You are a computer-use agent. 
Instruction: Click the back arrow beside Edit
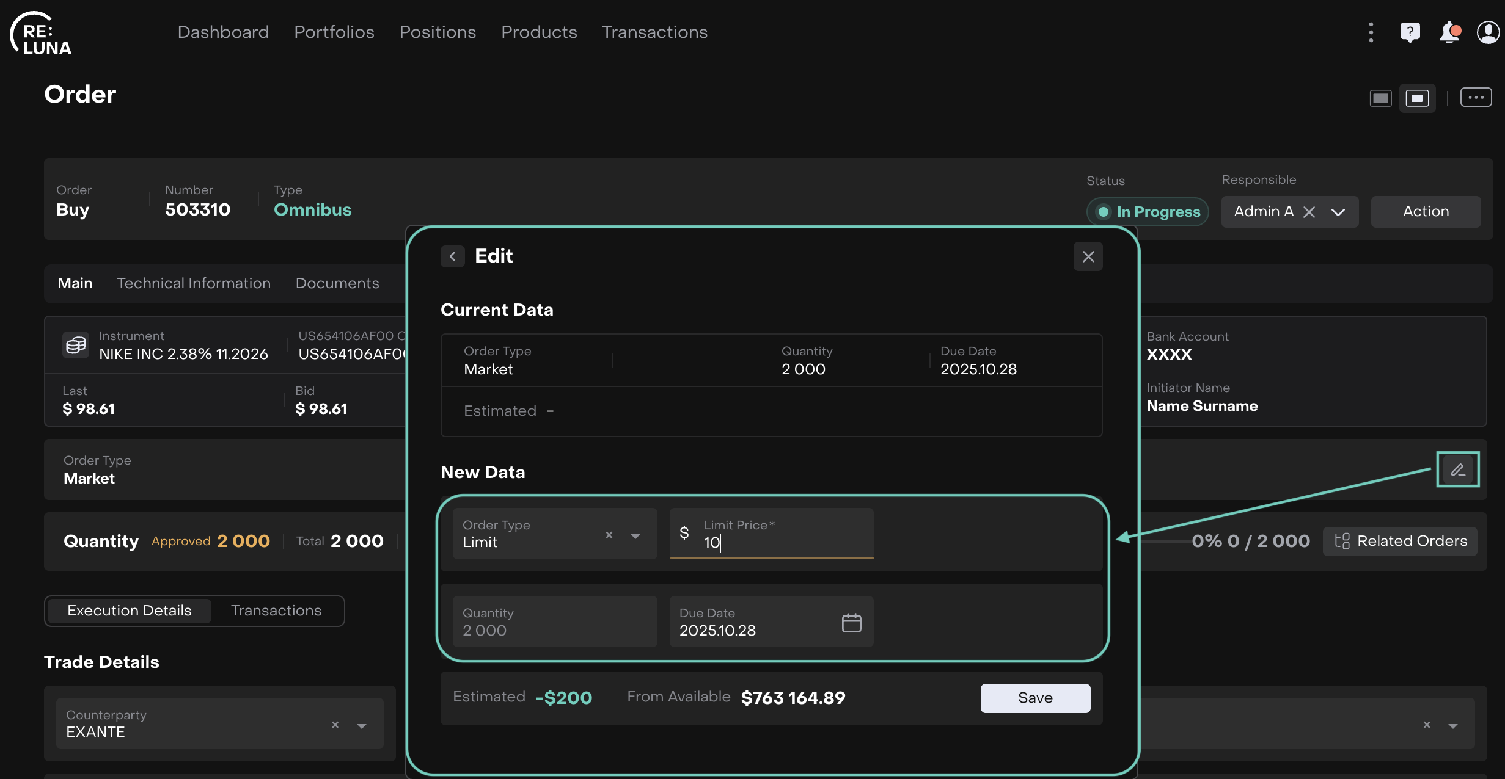(x=453, y=256)
